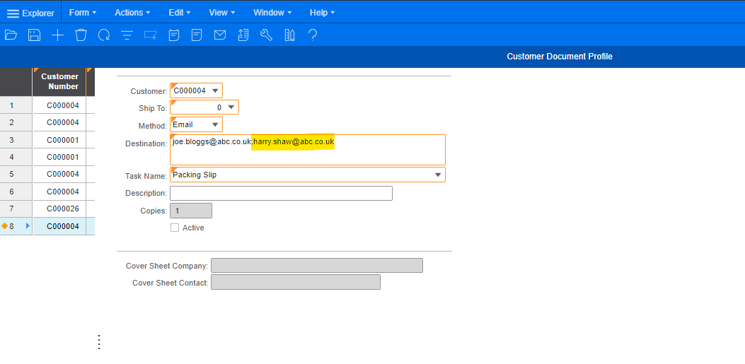
Task: Expand the Task Name Packing Slip dropdown
Action: [x=438, y=175]
